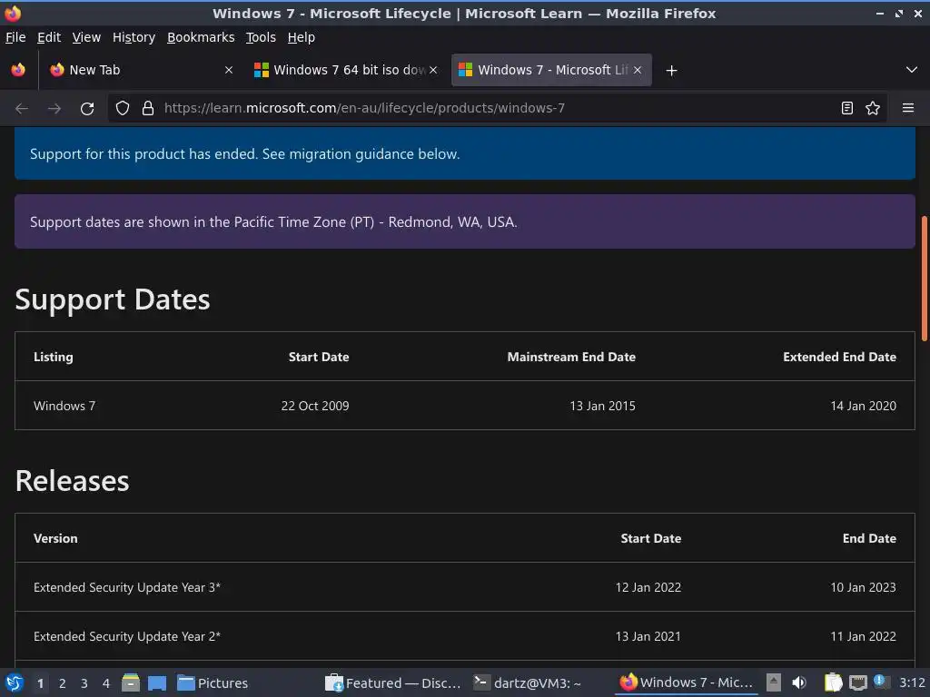Open the file manager launcher in taskbar

click(131, 682)
